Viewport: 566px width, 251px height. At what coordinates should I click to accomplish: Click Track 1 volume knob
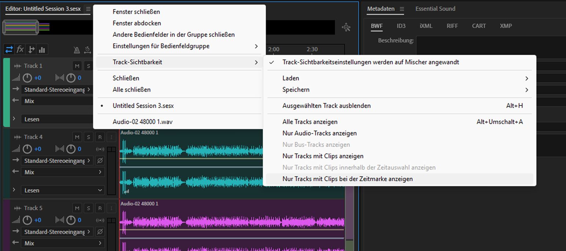28,78
